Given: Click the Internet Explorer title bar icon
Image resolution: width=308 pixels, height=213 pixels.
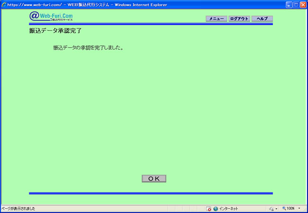Looking at the screenshot, I should pos(4,4).
